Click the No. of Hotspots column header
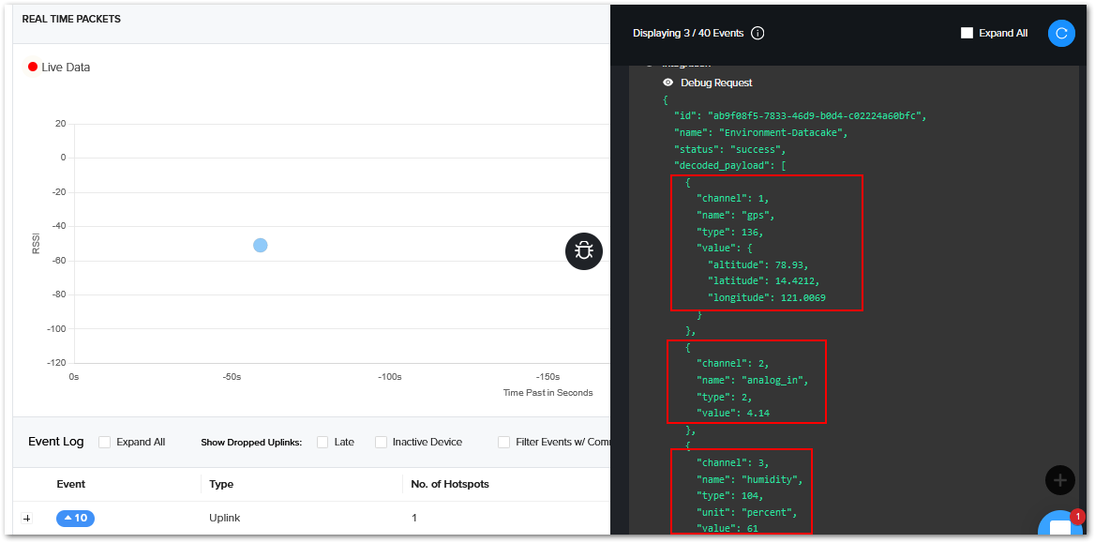This screenshot has height=543, width=1095. (x=450, y=484)
